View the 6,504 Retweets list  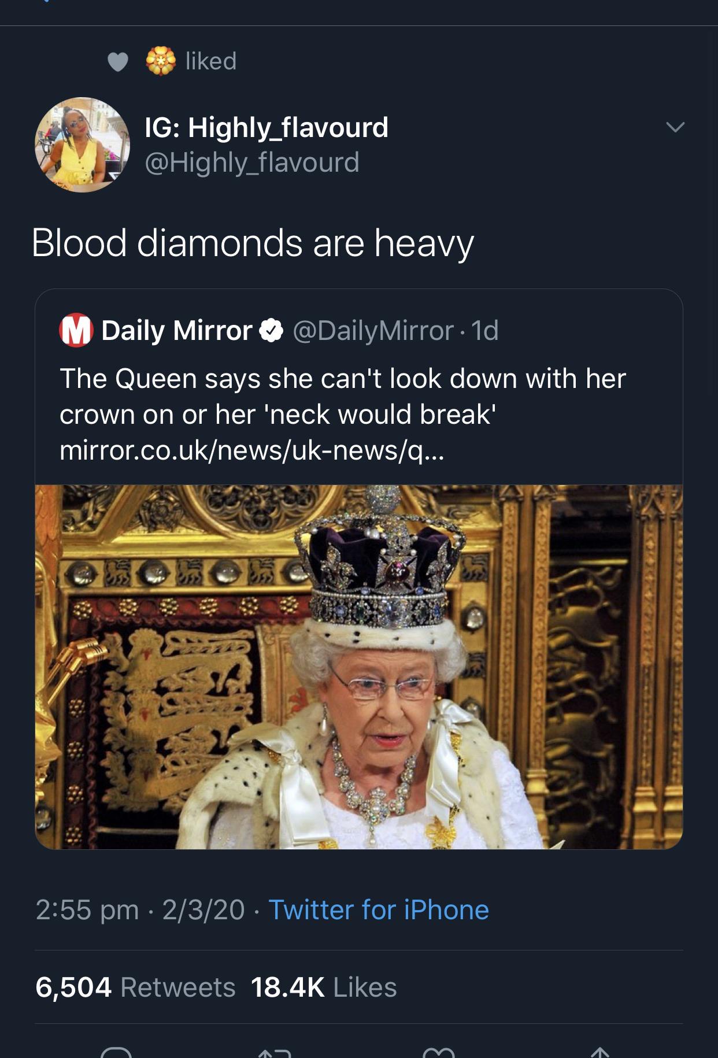pos(135,987)
